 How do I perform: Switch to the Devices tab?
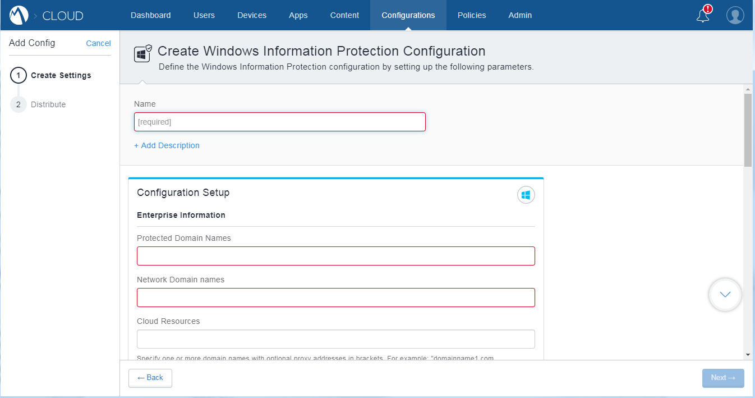click(x=252, y=15)
